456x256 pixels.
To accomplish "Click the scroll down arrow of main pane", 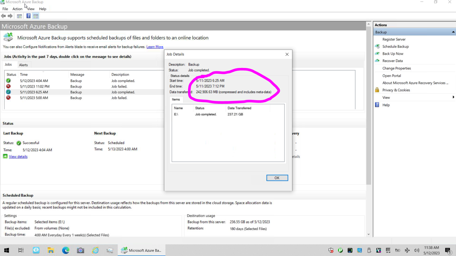I will click(369, 234).
